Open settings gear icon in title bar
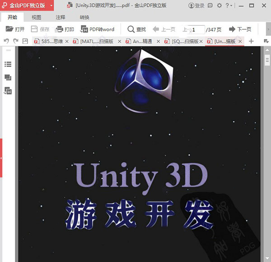Image resolution: width=271 pixels, height=262 pixels. (220, 5)
